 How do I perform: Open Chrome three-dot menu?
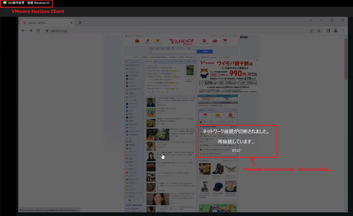point(343,31)
